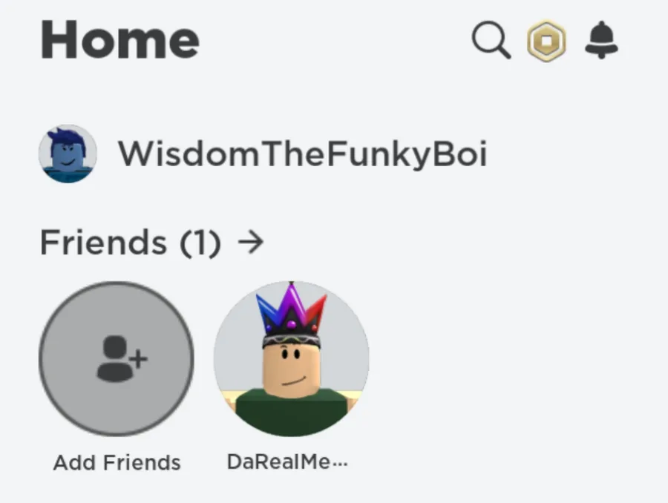668x503 pixels.
Task: Click the square inside the Robux icon
Action: click(546, 42)
